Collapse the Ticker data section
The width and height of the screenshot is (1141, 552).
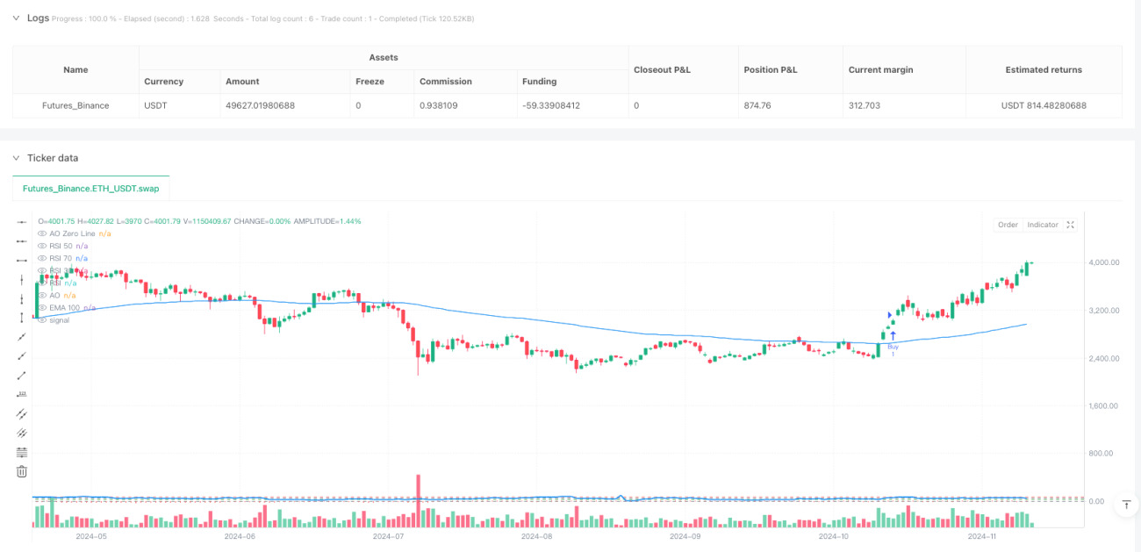point(16,158)
